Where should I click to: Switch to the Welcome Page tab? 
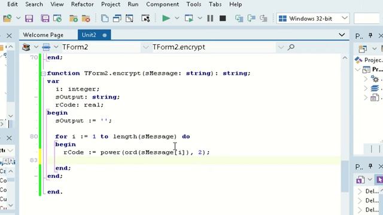(x=43, y=35)
